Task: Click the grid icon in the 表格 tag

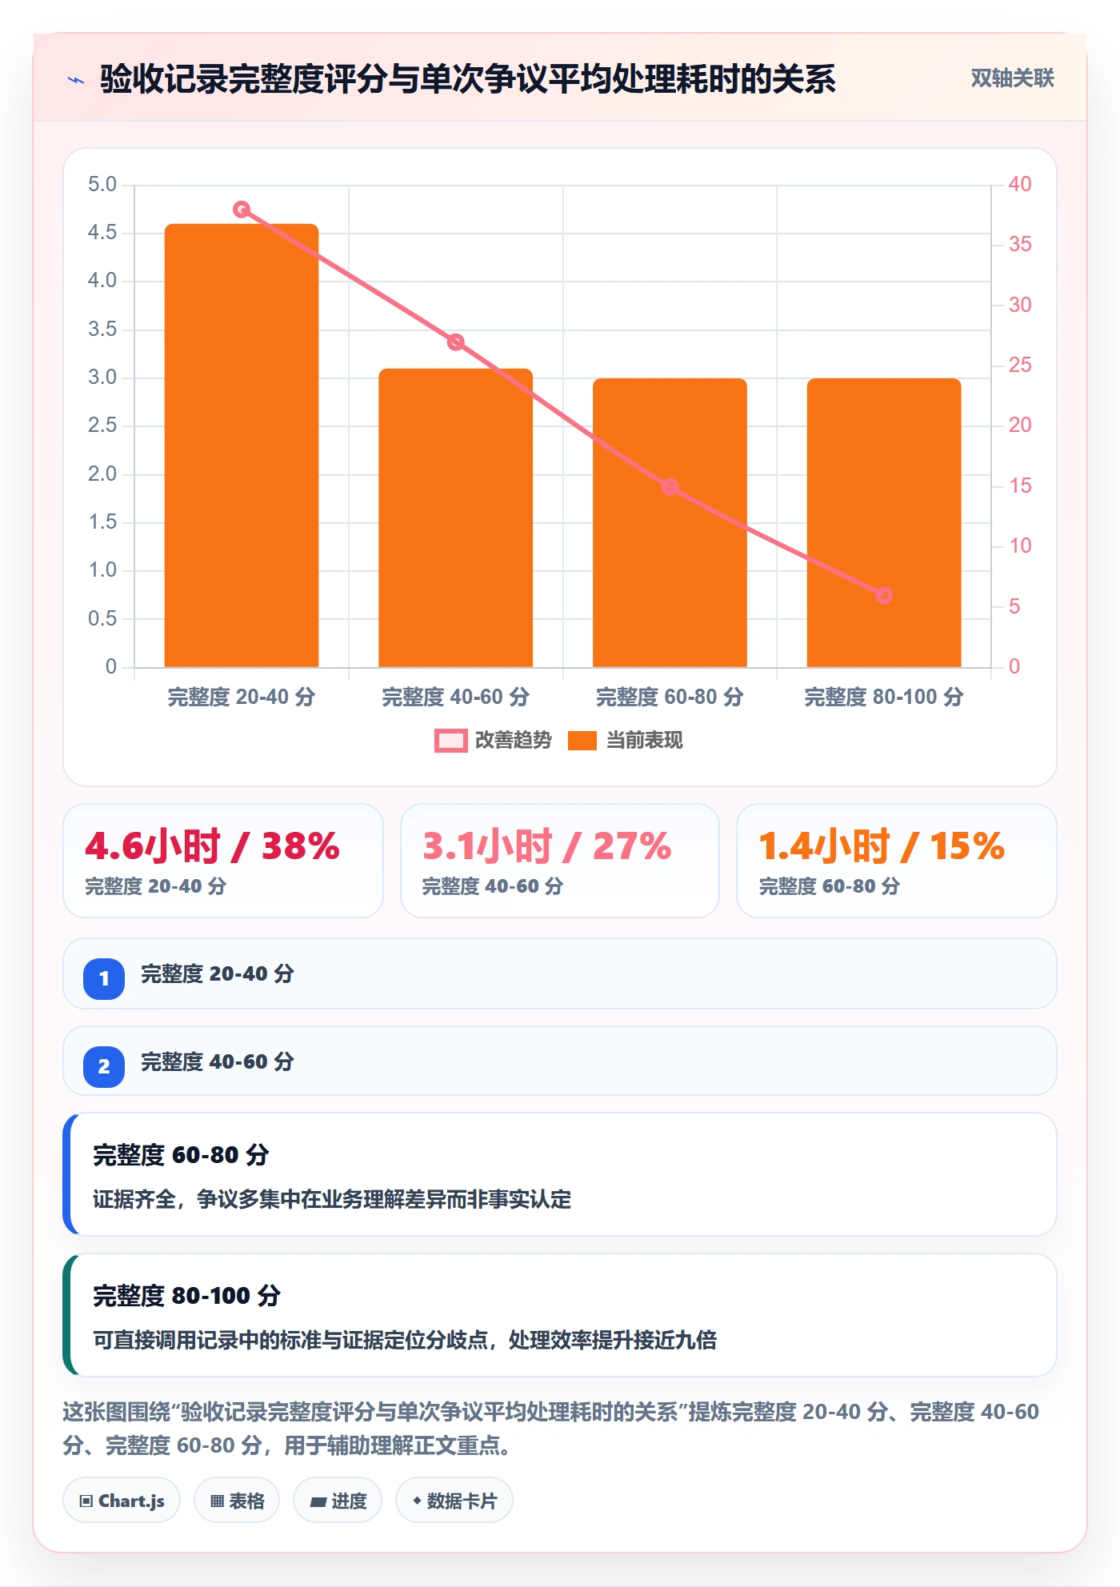Action: tap(217, 1501)
